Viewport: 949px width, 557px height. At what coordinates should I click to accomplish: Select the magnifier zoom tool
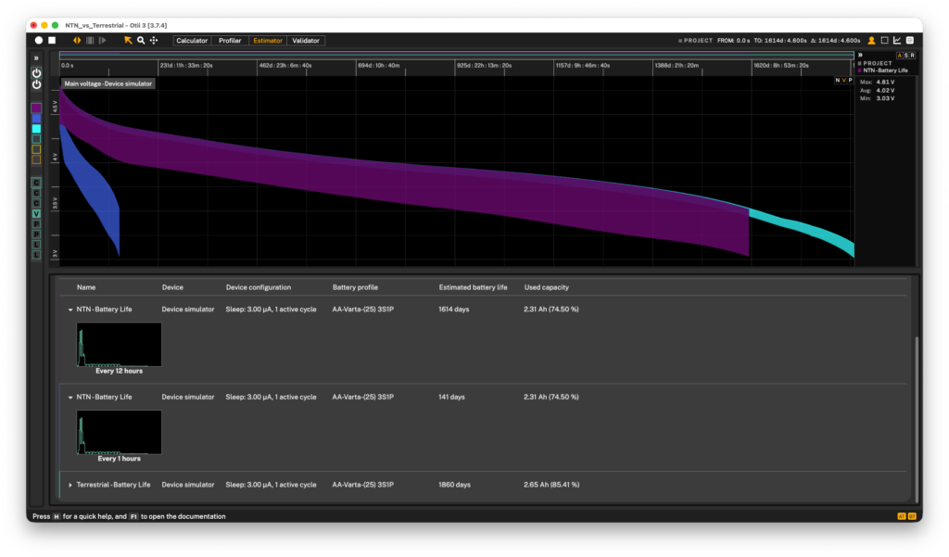pos(141,41)
